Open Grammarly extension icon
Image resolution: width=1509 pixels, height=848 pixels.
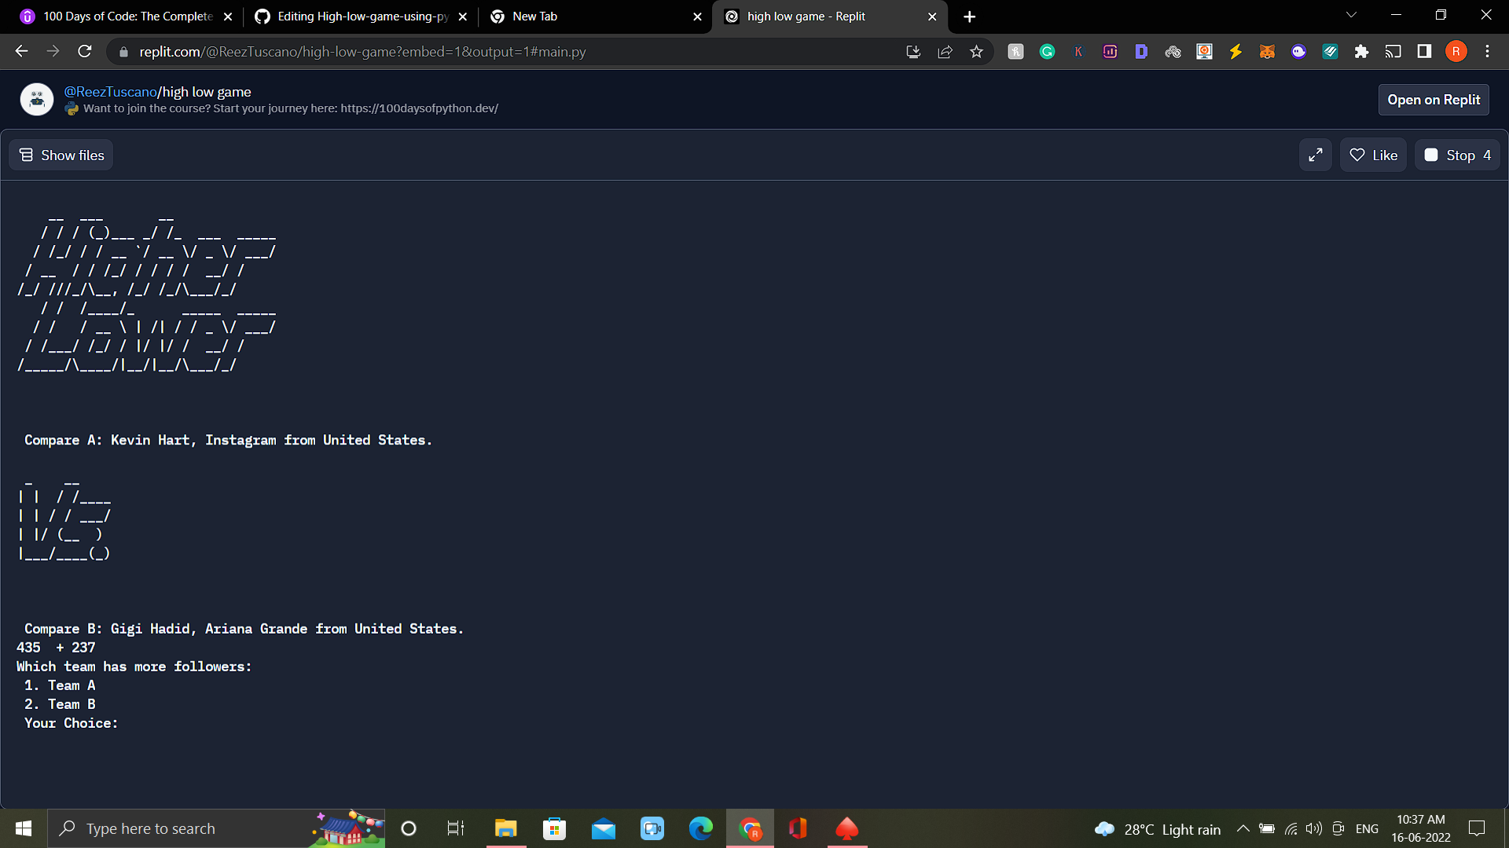(x=1047, y=52)
